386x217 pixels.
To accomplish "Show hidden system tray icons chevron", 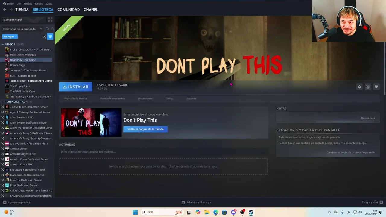I will [329, 212].
